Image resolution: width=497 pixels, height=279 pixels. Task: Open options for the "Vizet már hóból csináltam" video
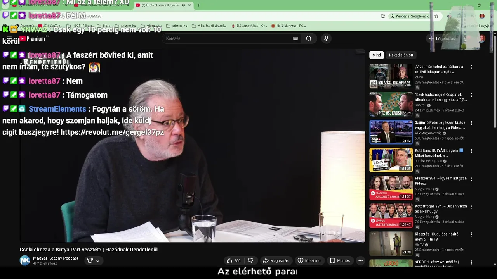click(x=471, y=67)
